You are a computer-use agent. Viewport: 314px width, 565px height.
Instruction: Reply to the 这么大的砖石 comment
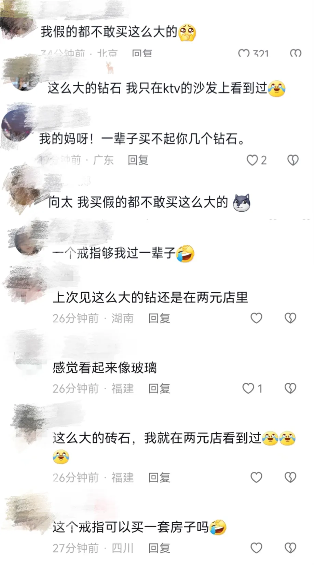[x=159, y=477]
